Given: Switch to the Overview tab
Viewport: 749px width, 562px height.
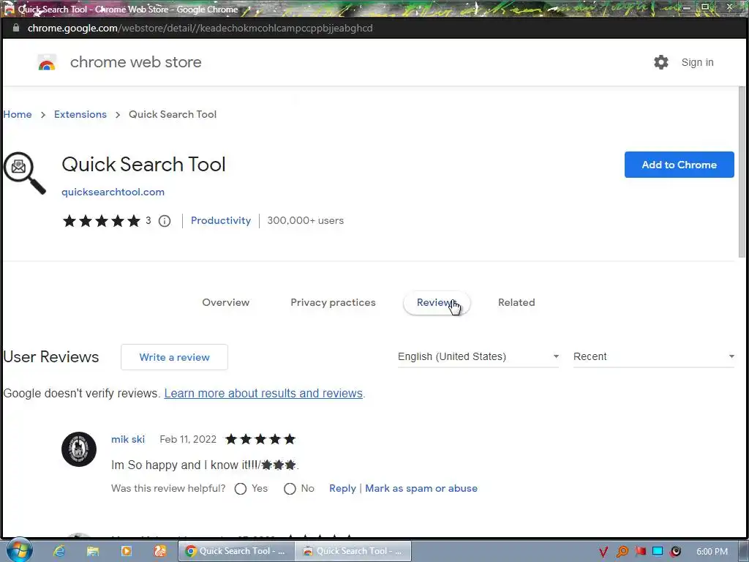Looking at the screenshot, I should tap(225, 302).
